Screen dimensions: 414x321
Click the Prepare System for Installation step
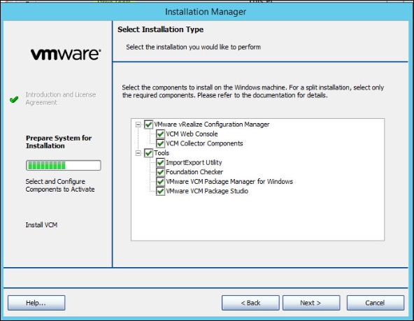coord(59,142)
